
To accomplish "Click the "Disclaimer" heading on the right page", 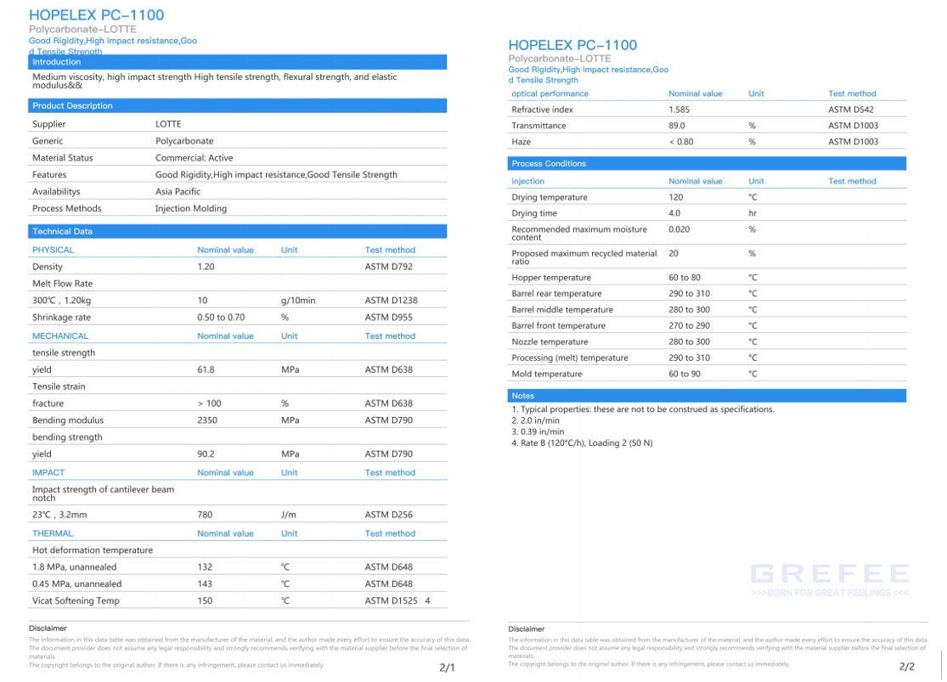I will [527, 628].
